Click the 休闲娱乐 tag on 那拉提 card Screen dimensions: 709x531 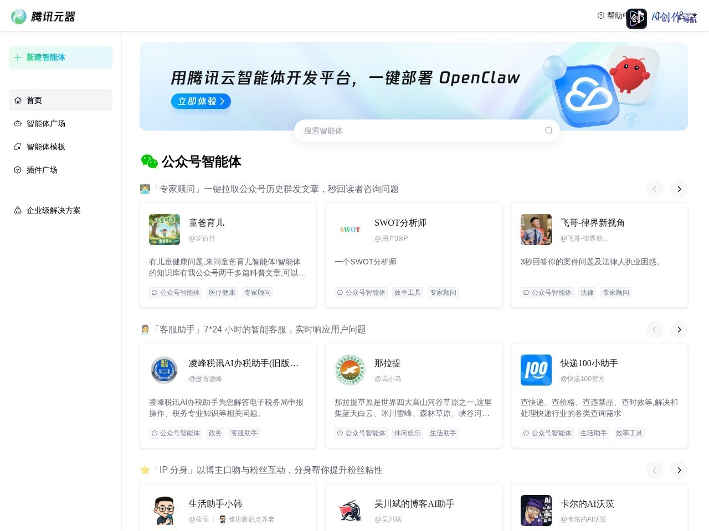tap(408, 433)
